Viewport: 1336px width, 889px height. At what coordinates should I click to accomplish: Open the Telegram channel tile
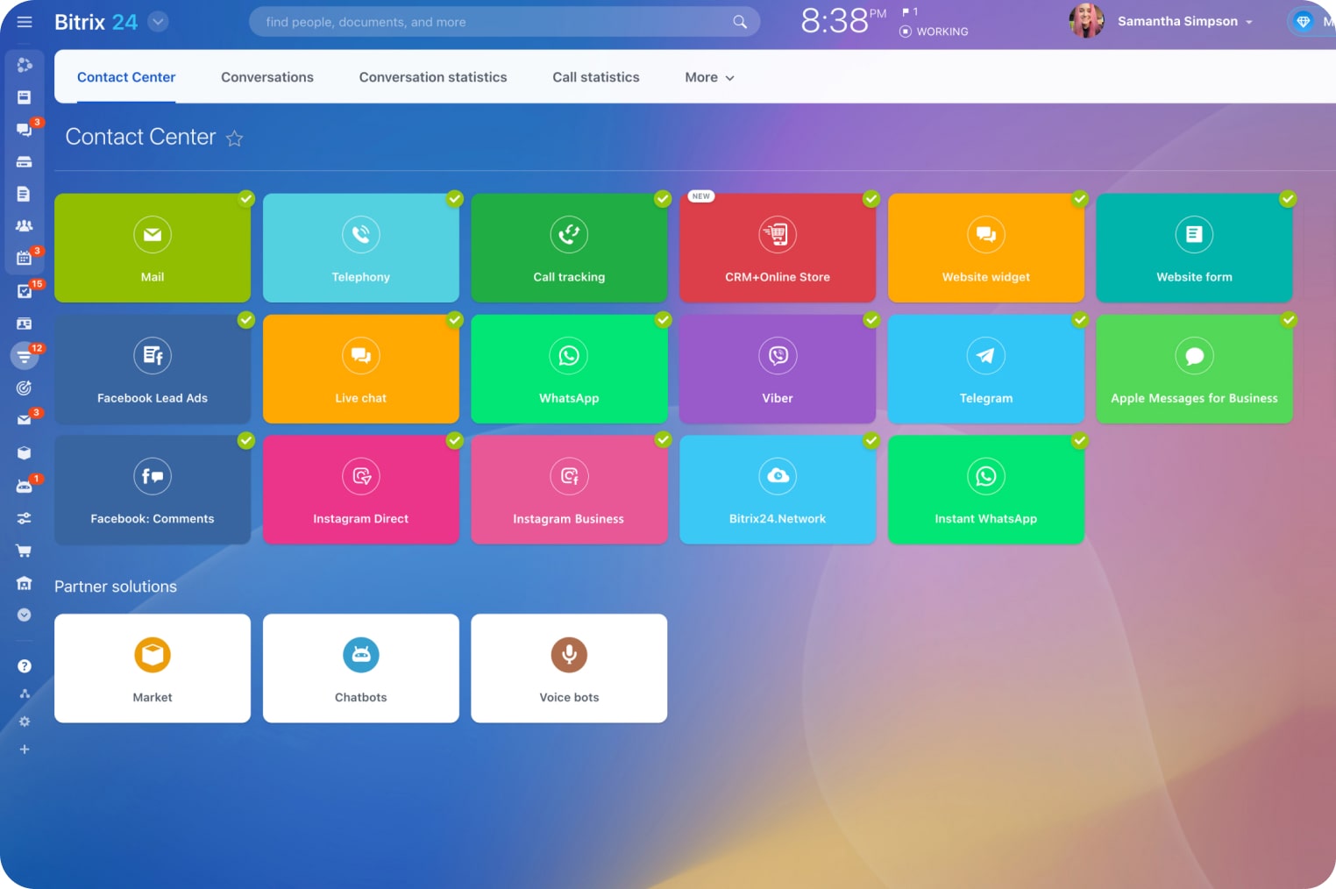985,369
